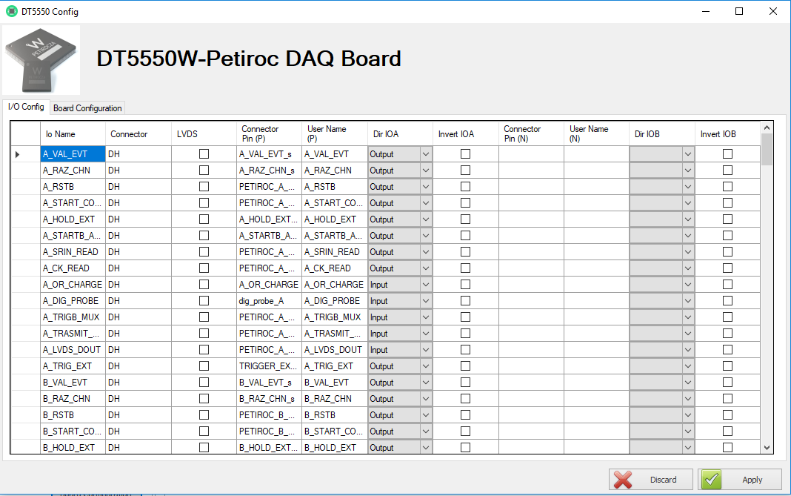Click the DT5550 Config app icon in title bar
This screenshot has width=791, height=496.
tap(12, 11)
